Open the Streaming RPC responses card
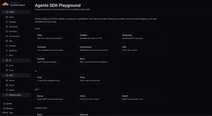This screenshot has height=116, width=212. pyautogui.click(x=141, y=36)
